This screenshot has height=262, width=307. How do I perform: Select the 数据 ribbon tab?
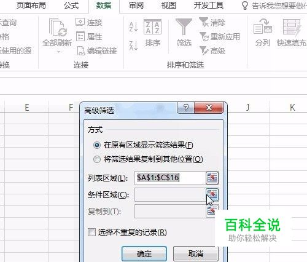pos(104,6)
